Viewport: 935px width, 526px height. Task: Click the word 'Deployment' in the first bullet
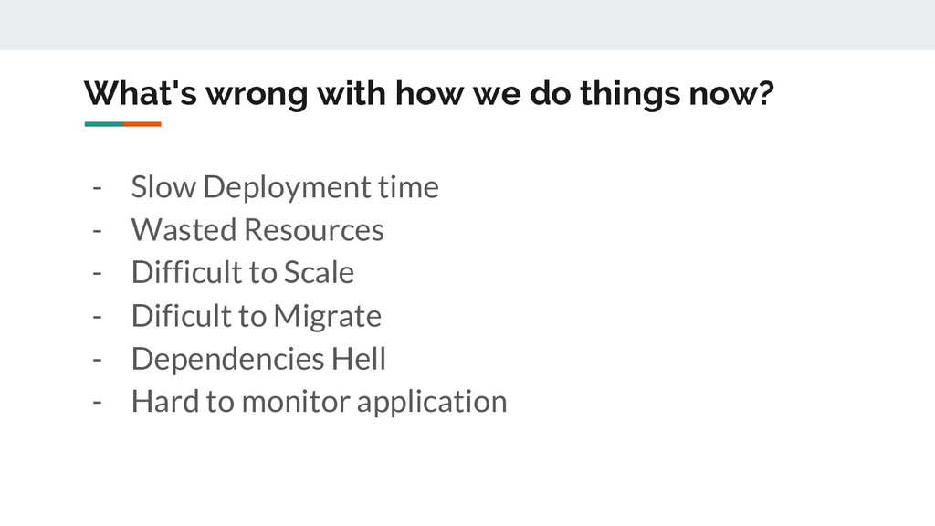coord(288,189)
